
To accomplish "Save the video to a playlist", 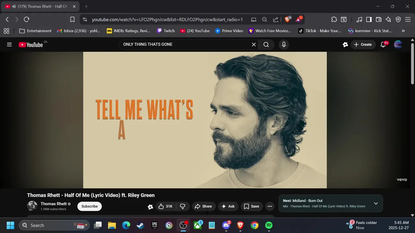I will click(x=252, y=206).
